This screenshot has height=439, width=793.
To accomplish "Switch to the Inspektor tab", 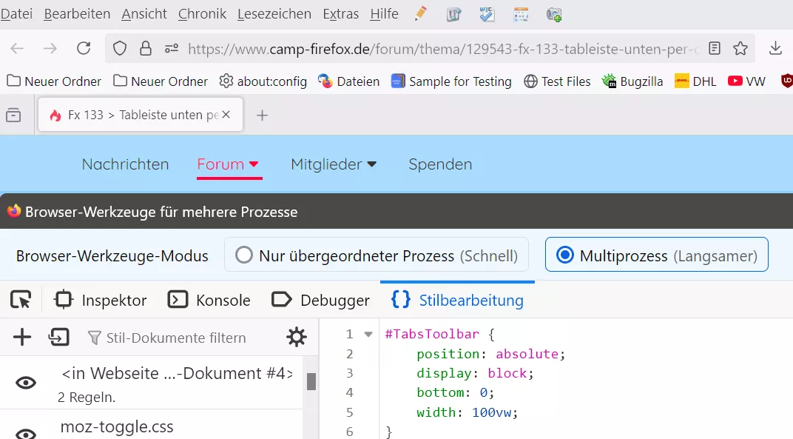I will click(x=100, y=300).
